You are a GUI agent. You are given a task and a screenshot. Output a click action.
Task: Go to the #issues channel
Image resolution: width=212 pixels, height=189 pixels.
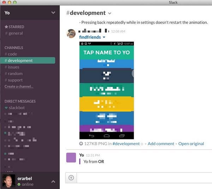pos(12,67)
